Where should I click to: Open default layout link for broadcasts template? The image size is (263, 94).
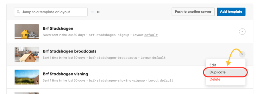pos(159,58)
